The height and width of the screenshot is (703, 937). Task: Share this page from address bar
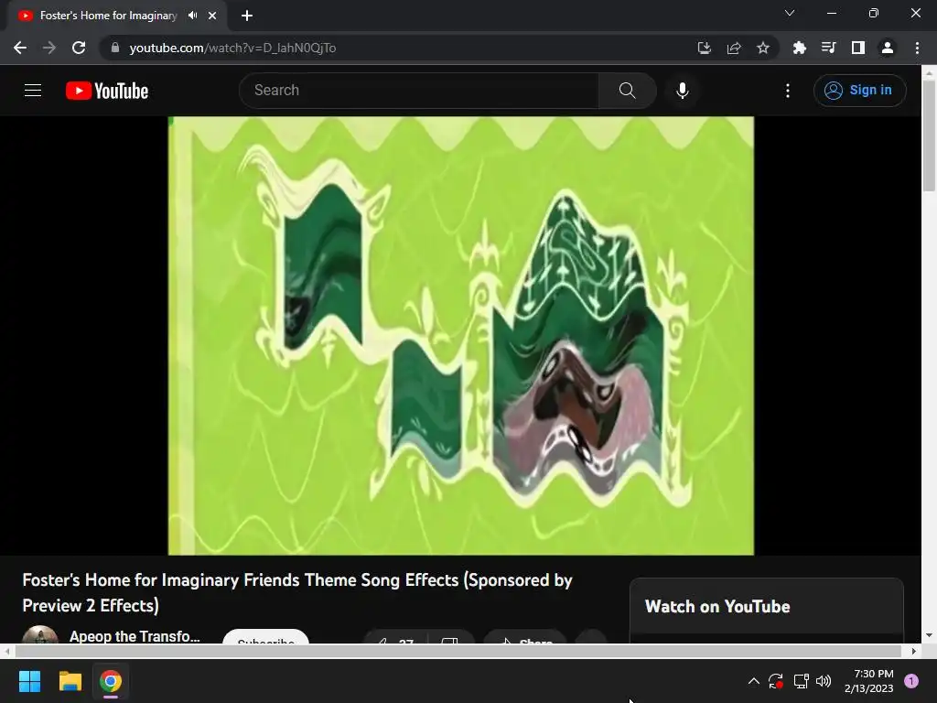[734, 48]
